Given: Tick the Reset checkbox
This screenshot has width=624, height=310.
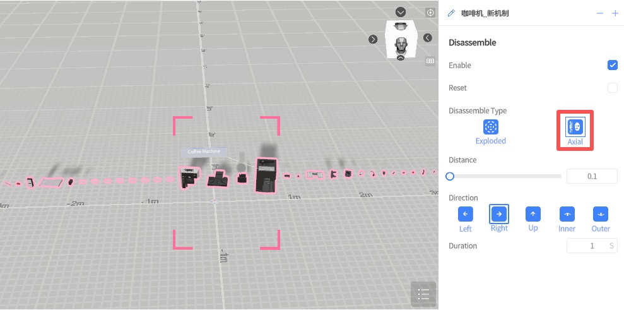Looking at the screenshot, I should [612, 88].
